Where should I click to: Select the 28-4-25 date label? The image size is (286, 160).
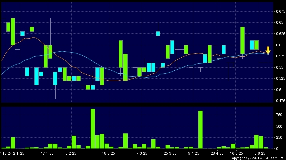click(x=217, y=153)
